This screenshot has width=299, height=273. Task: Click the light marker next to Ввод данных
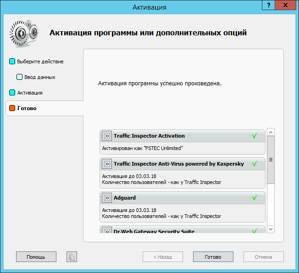coord(19,77)
